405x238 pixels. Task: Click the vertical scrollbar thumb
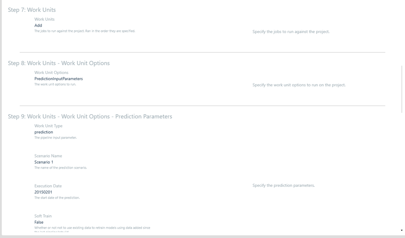402,88
